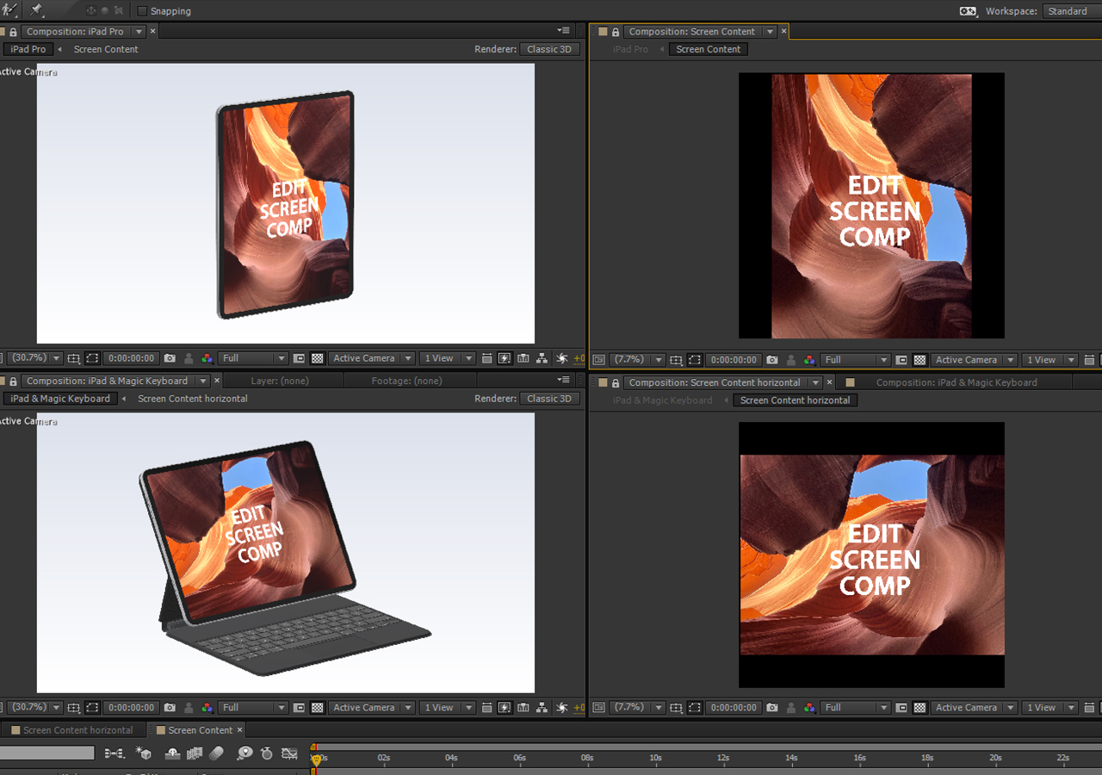
Task: Toggle Frame Blending in the timeline toolbar
Action: tap(195, 752)
